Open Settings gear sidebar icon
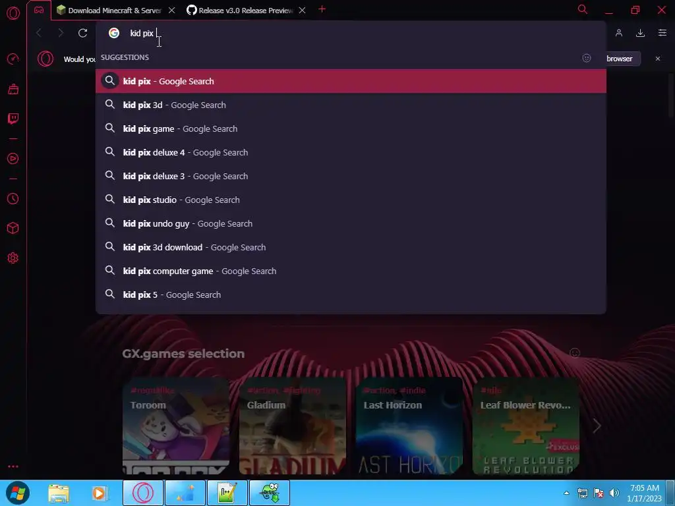This screenshot has width=675, height=506. tap(13, 258)
